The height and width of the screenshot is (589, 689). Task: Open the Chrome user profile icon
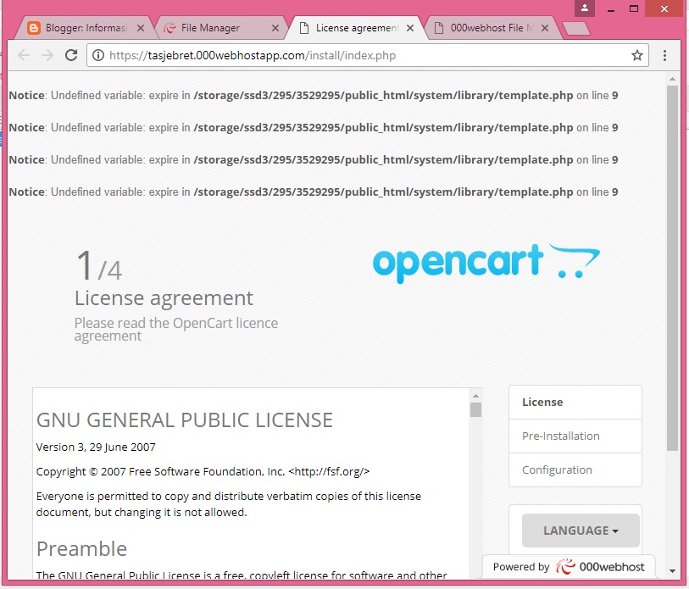[x=585, y=8]
